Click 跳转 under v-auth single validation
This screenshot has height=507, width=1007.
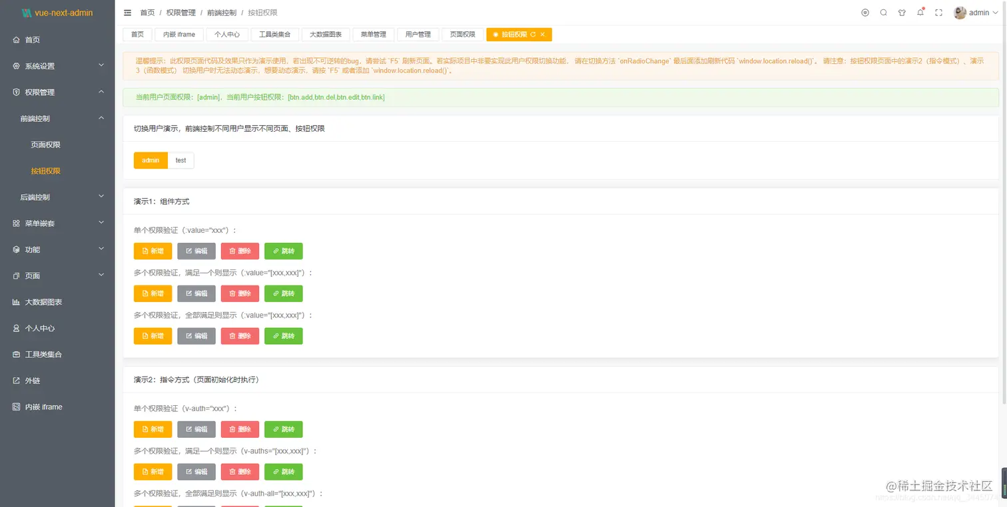tap(284, 429)
